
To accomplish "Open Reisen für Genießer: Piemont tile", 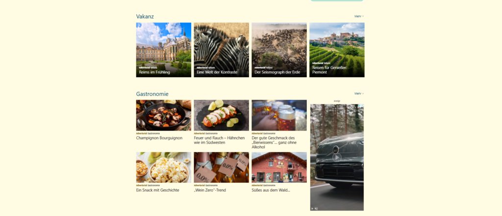I will pos(337,50).
